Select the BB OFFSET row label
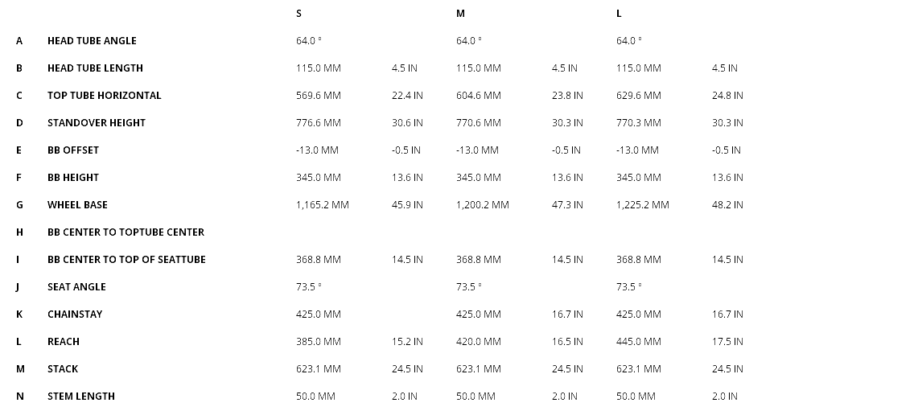This screenshot has height=411, width=914. pyautogui.click(x=73, y=150)
